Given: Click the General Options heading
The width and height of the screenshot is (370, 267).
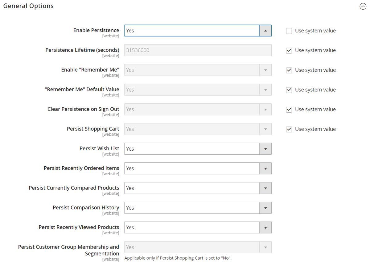Looking at the screenshot, I should point(28,6).
